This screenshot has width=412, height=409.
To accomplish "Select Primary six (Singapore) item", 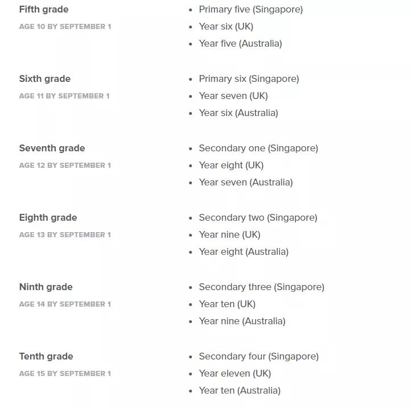I will (249, 79).
